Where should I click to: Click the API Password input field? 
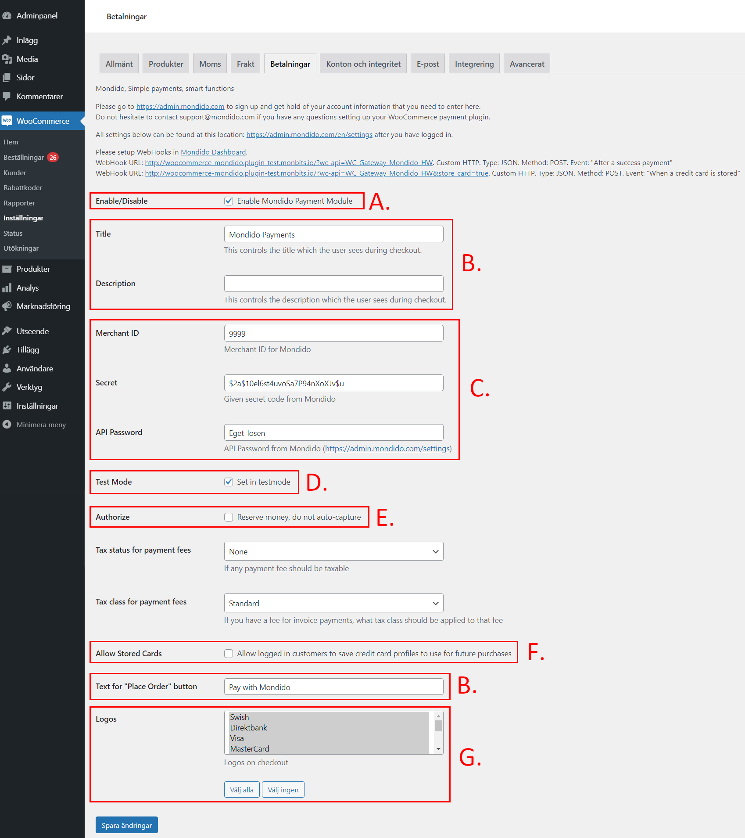pyautogui.click(x=333, y=432)
